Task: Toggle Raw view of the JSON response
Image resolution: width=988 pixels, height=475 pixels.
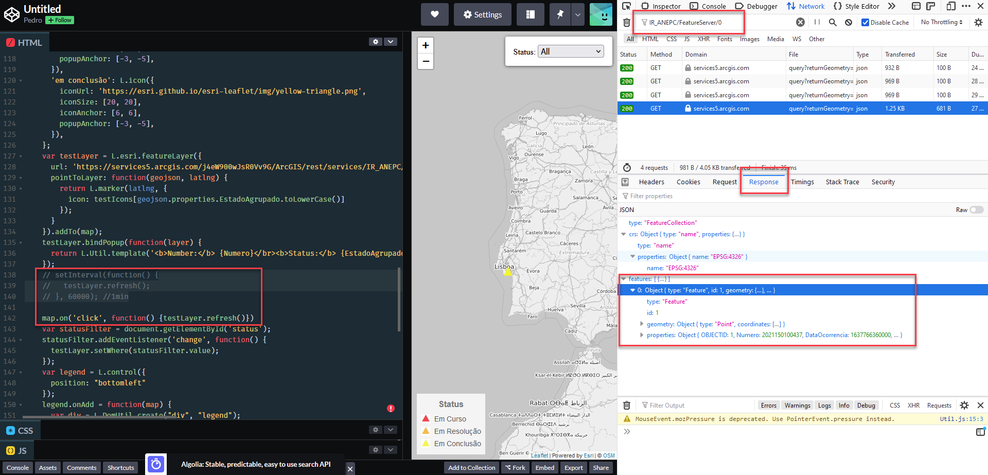Action: (976, 209)
